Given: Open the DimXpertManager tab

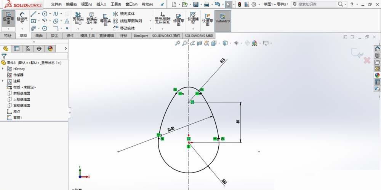Looking at the screenshot, I should click(39, 49).
